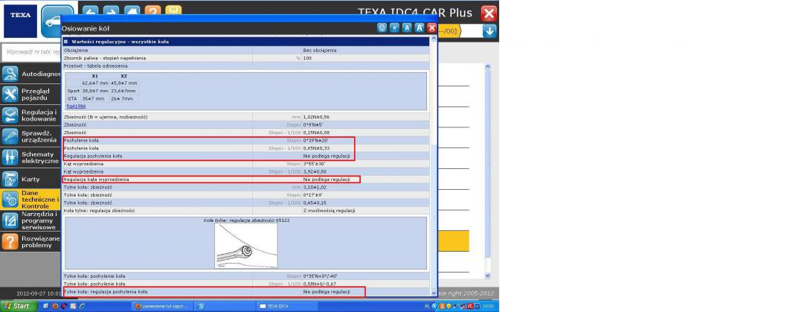Click the background window scrollbar down arrow

point(487,276)
